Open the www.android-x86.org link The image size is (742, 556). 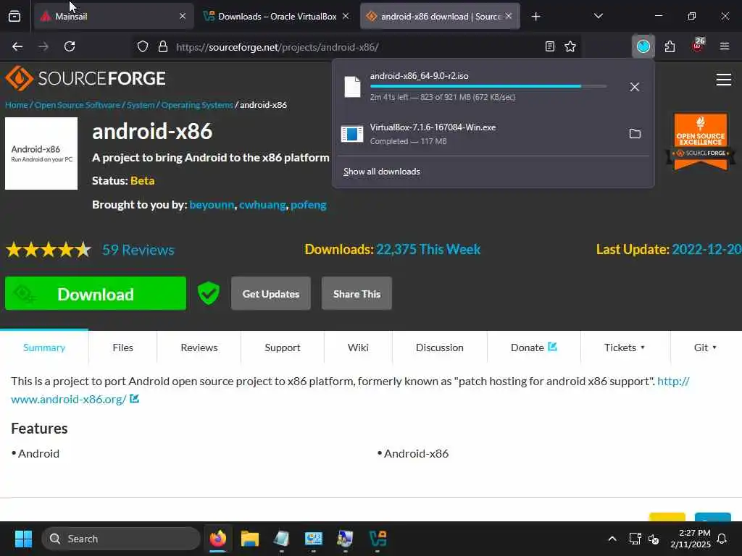(69, 399)
